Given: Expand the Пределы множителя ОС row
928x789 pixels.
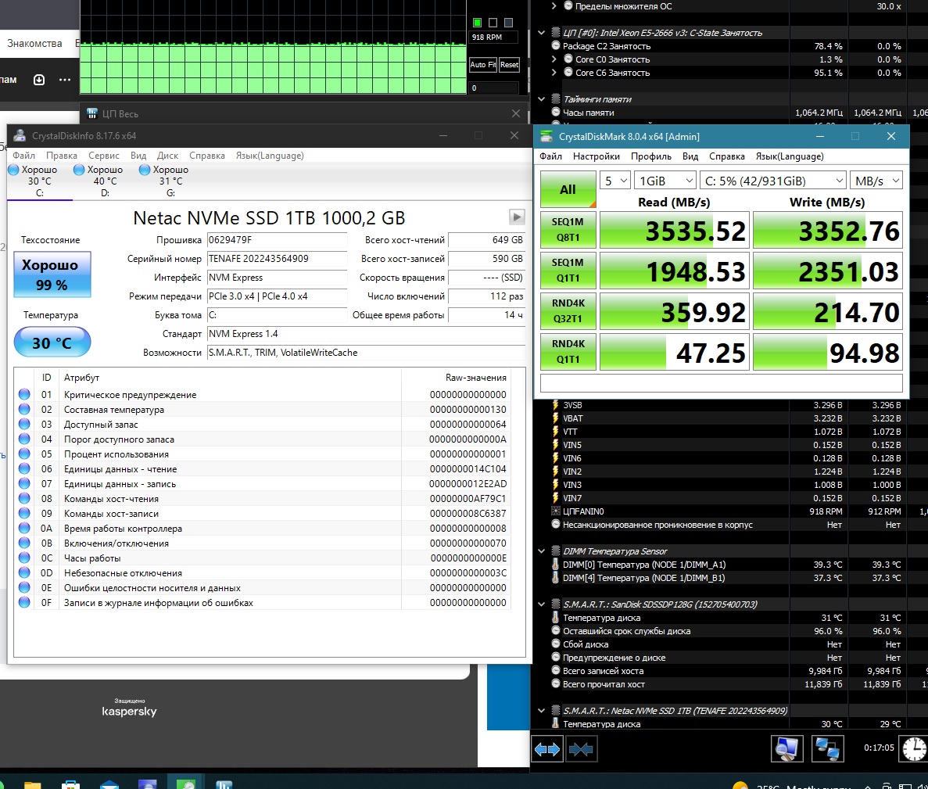Looking at the screenshot, I should 554,6.
